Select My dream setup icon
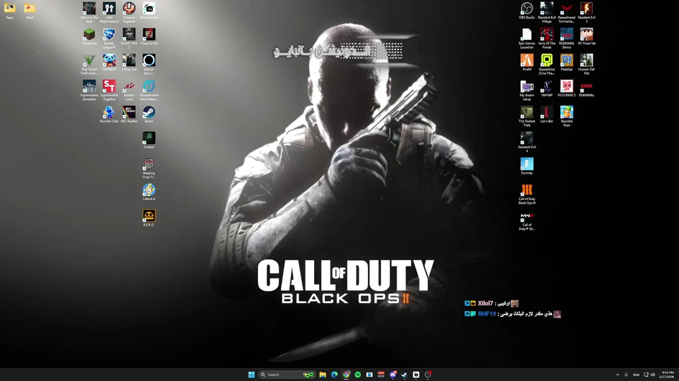The image size is (679, 381). pyautogui.click(x=527, y=90)
